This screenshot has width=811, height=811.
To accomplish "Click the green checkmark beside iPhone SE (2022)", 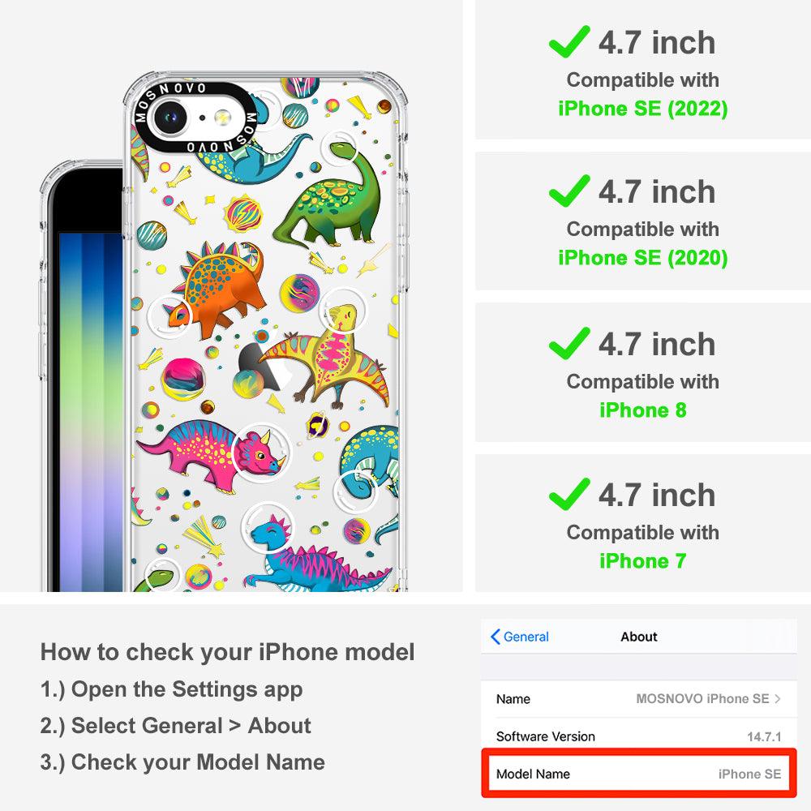I will pos(569,41).
